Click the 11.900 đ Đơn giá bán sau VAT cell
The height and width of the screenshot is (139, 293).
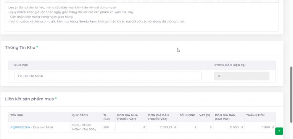[x=229, y=128]
